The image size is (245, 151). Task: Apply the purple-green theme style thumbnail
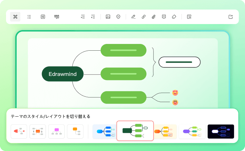192,132
